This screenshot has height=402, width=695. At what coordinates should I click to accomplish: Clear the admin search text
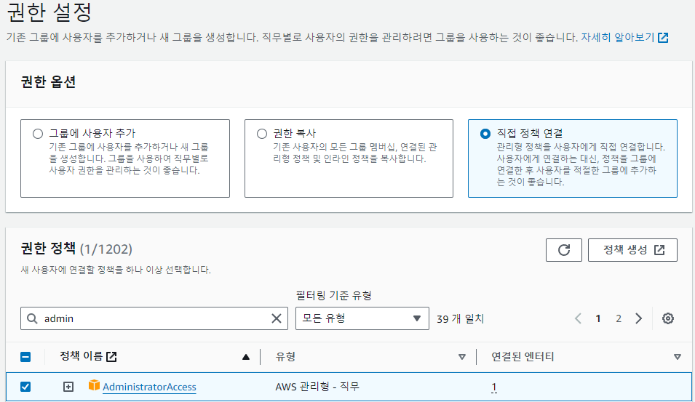[x=276, y=318]
